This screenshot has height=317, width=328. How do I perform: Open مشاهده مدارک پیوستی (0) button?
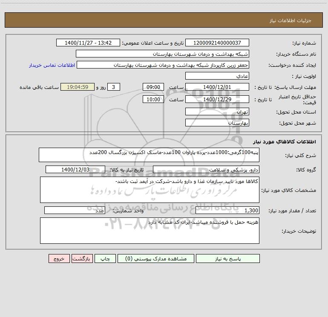(156, 259)
